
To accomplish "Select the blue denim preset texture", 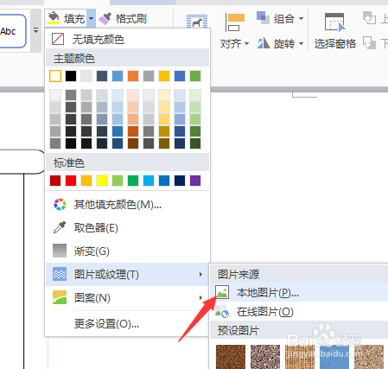I will tap(334, 357).
